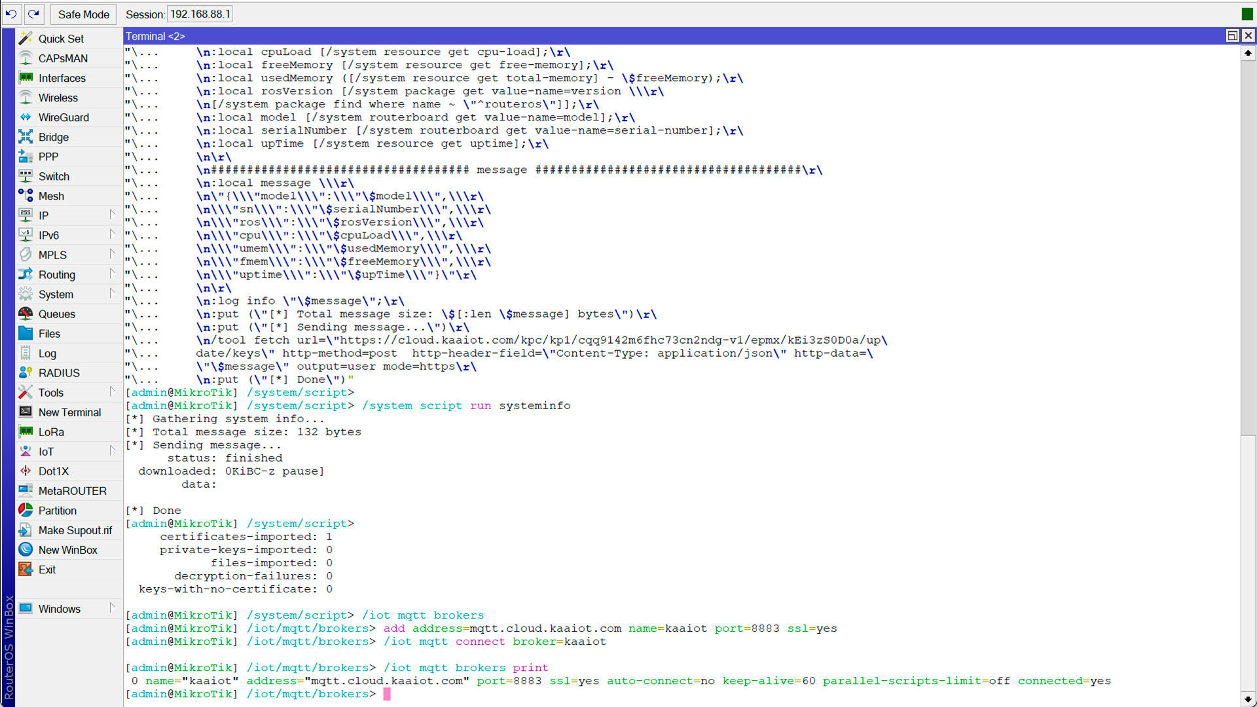Open the LoRa menu icon
Image resolution: width=1257 pixels, height=707 pixels.
pos(26,431)
